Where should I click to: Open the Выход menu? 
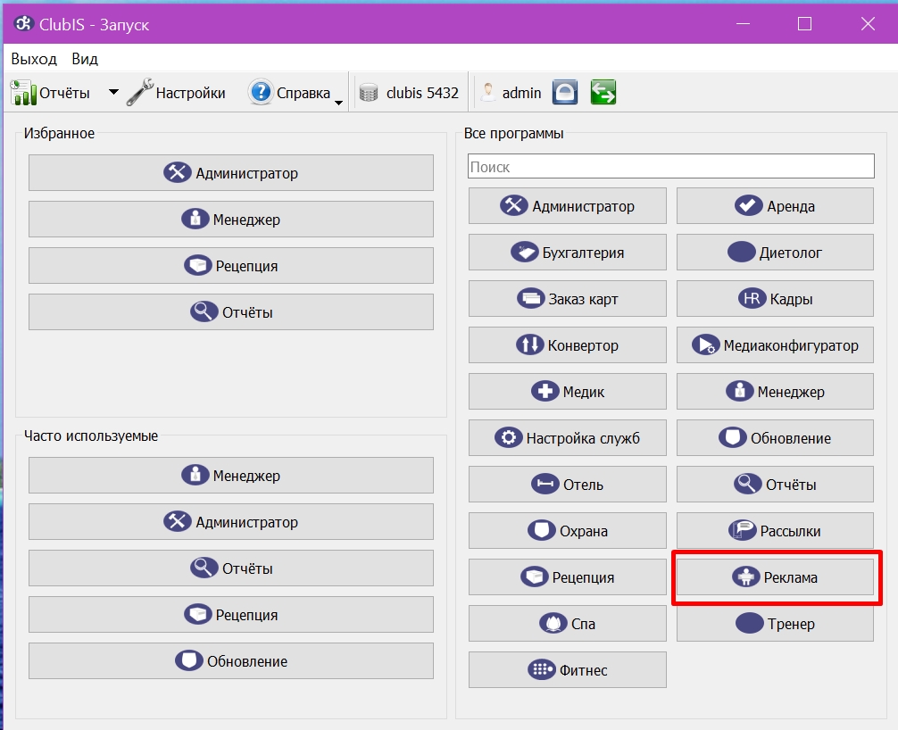(34, 59)
